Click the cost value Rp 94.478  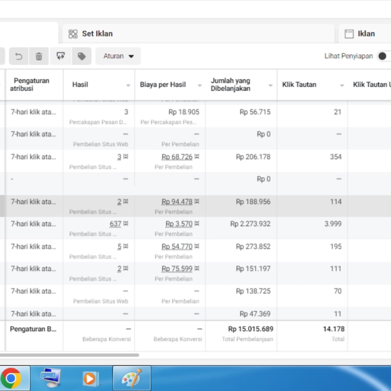(177, 202)
